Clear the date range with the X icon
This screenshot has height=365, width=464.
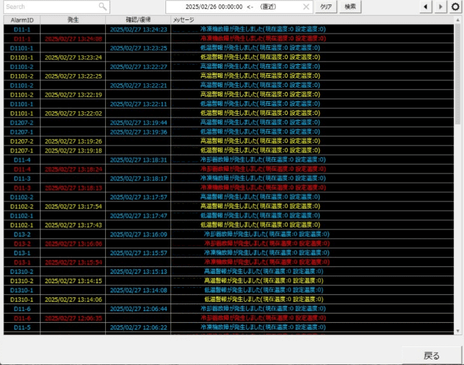click(306, 7)
